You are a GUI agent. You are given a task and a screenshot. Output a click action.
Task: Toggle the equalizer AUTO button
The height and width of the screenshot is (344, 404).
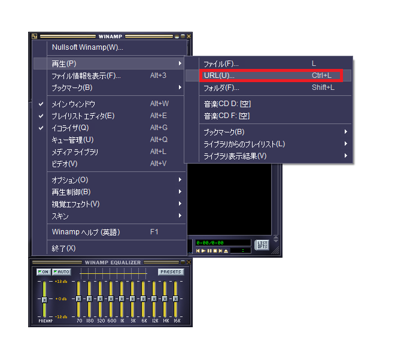coord(61,271)
